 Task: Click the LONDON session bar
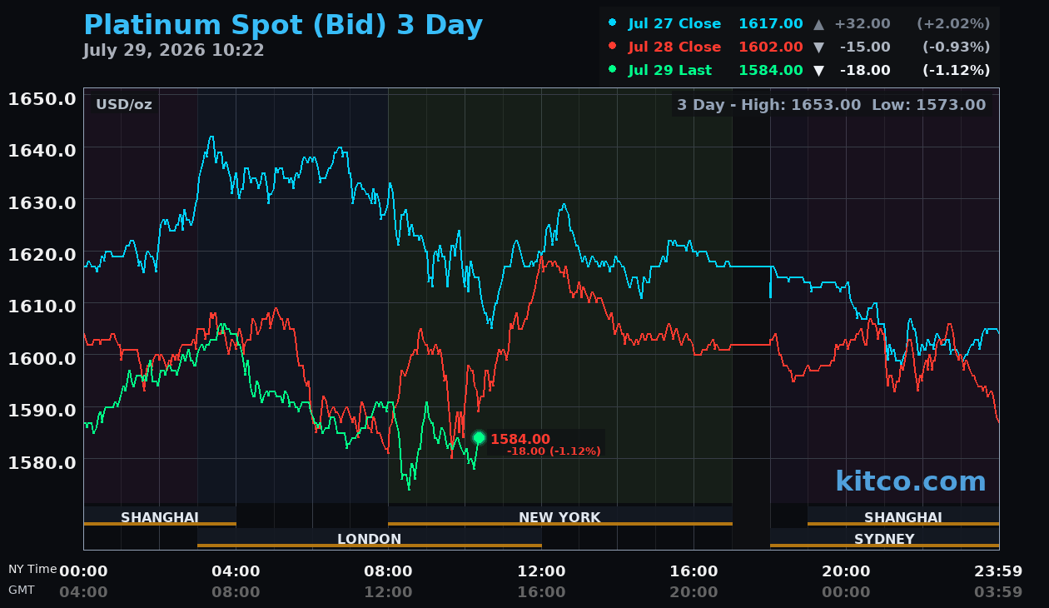click(x=370, y=539)
